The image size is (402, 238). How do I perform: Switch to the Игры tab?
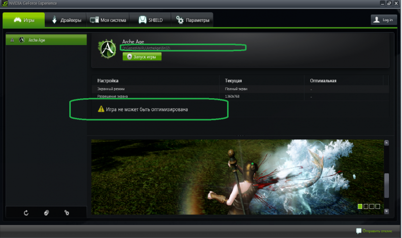click(x=24, y=20)
